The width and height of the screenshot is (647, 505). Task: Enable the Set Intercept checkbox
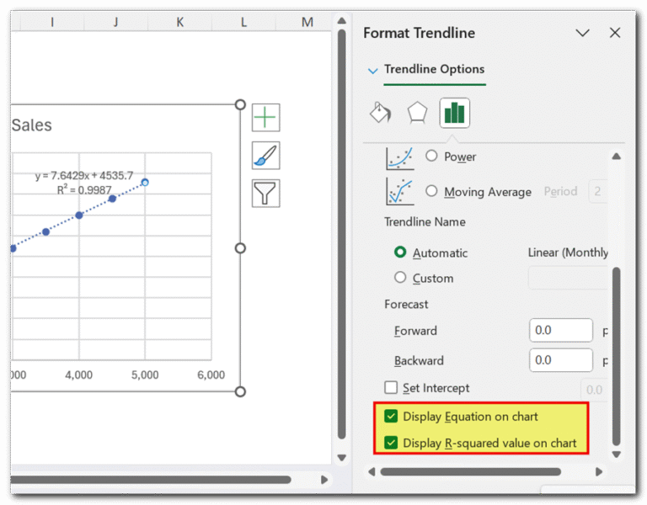(x=391, y=387)
